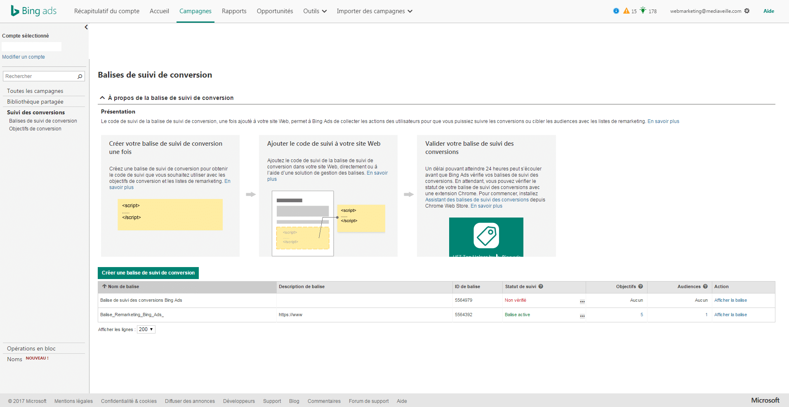Collapse the left sidebar with chevron arrow
789x407 pixels.
tap(86, 27)
